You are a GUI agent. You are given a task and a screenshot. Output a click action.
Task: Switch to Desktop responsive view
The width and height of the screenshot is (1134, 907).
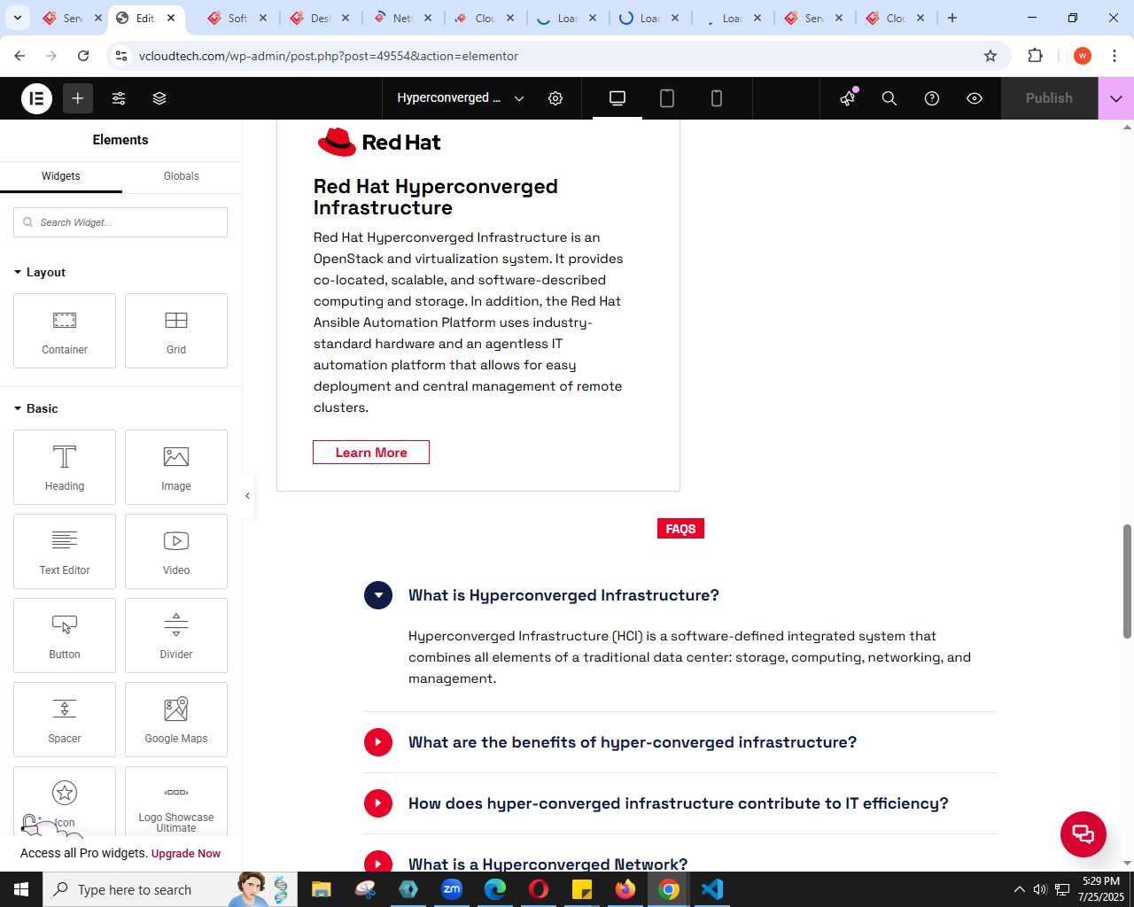[617, 98]
